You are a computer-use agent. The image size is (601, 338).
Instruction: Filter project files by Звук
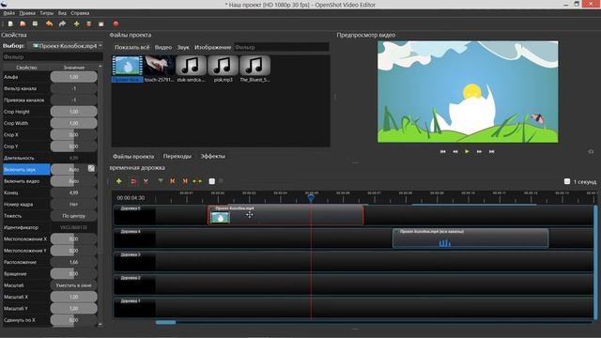coord(183,47)
